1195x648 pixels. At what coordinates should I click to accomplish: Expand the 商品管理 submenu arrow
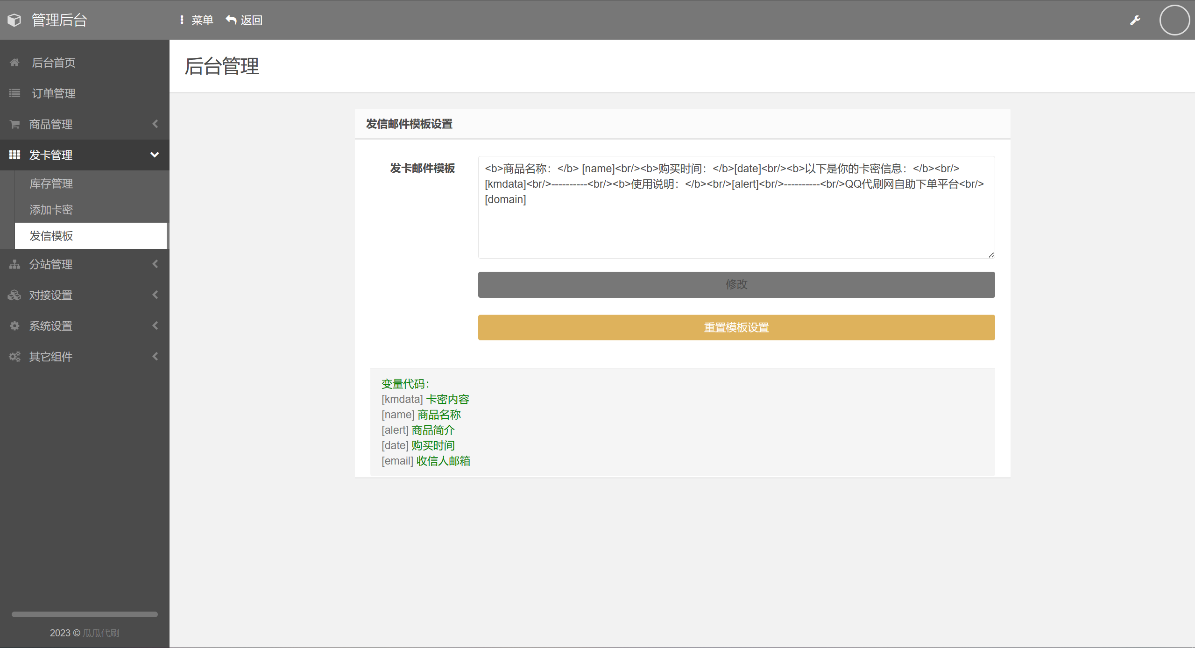click(155, 124)
